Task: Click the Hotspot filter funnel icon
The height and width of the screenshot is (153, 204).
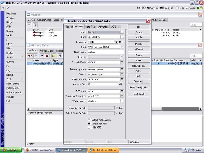Action: (x=35, y=25)
